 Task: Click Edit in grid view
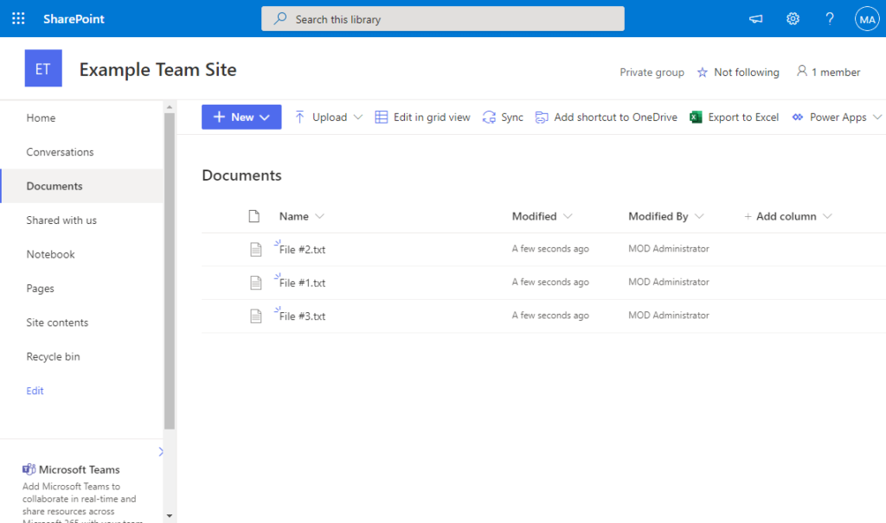tap(432, 117)
